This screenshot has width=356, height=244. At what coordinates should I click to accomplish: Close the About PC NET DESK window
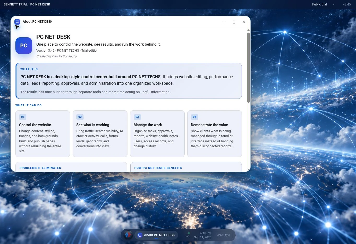[244, 22]
